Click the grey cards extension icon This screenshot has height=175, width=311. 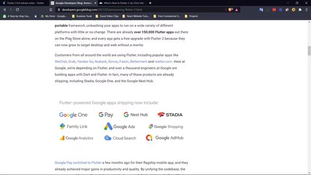(x=287, y=10)
